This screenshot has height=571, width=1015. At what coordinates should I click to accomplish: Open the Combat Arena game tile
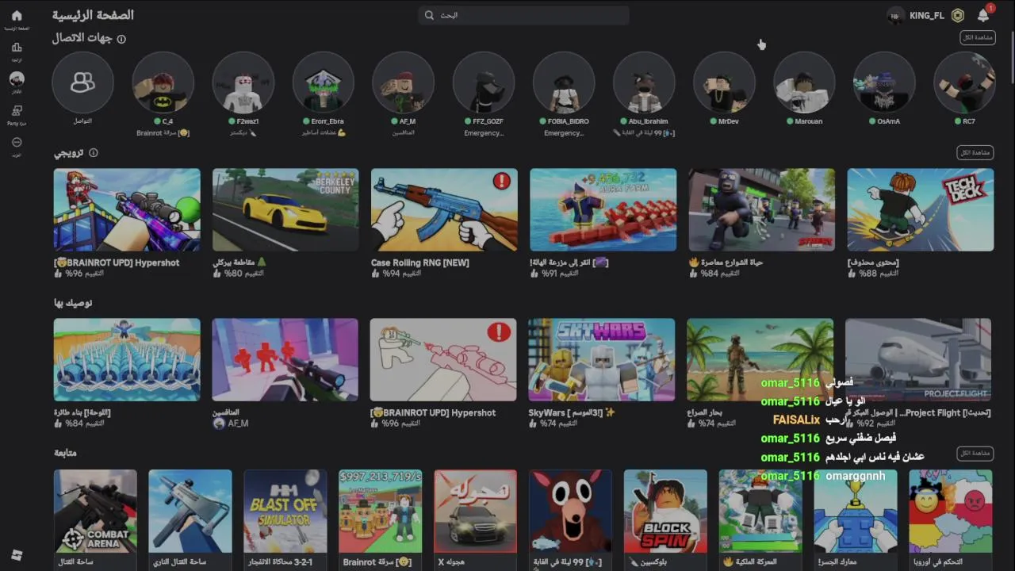point(95,512)
